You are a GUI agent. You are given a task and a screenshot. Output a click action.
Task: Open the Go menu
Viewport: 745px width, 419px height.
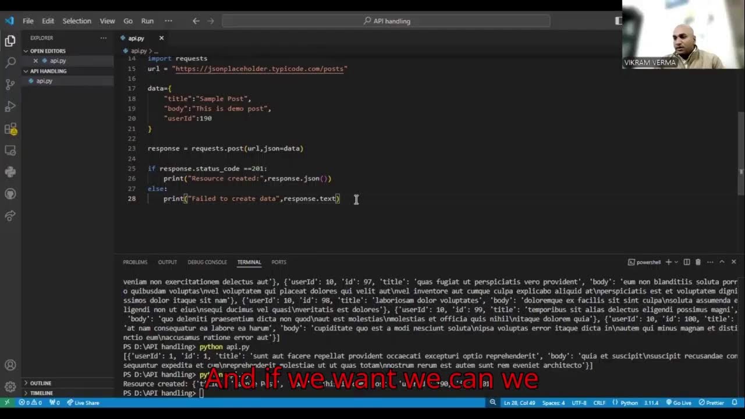click(128, 21)
